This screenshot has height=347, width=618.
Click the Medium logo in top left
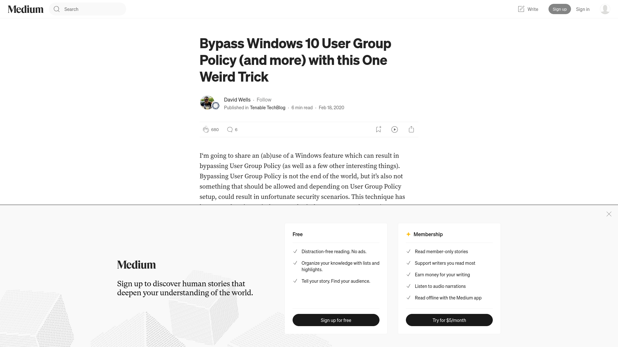[25, 9]
